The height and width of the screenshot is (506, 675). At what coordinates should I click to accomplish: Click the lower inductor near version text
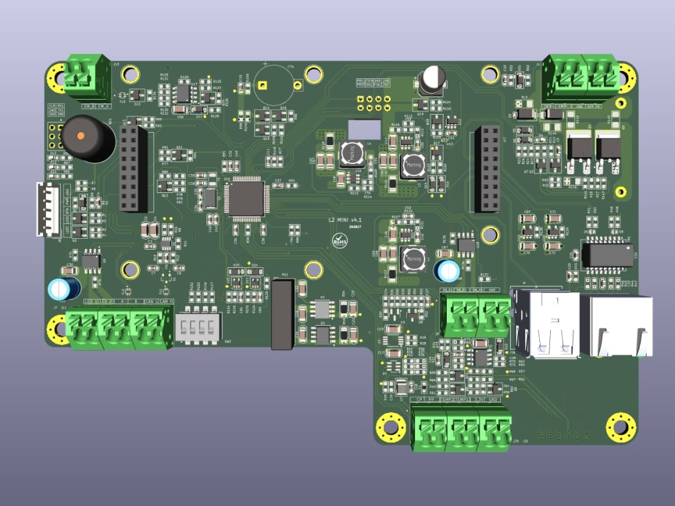413,259
